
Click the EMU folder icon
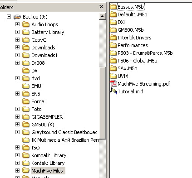click(x=26, y=86)
